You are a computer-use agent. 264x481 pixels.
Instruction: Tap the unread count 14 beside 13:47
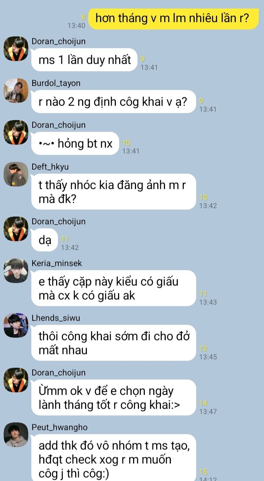[203, 404]
